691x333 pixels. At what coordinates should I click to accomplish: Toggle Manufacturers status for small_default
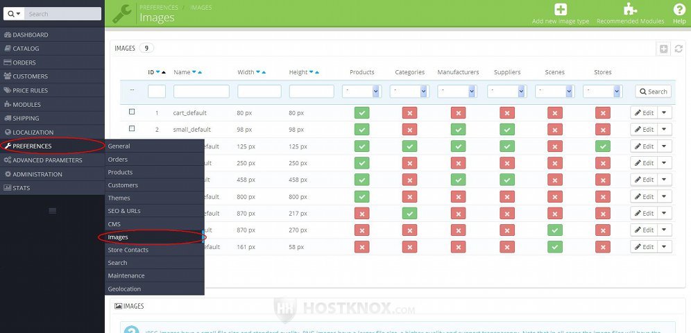tap(459, 130)
